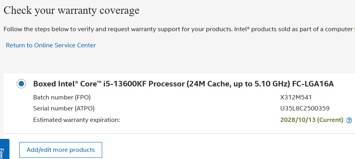Click the serial number value U35L8C2500359
This screenshot has width=355, height=159.
[x=305, y=108]
